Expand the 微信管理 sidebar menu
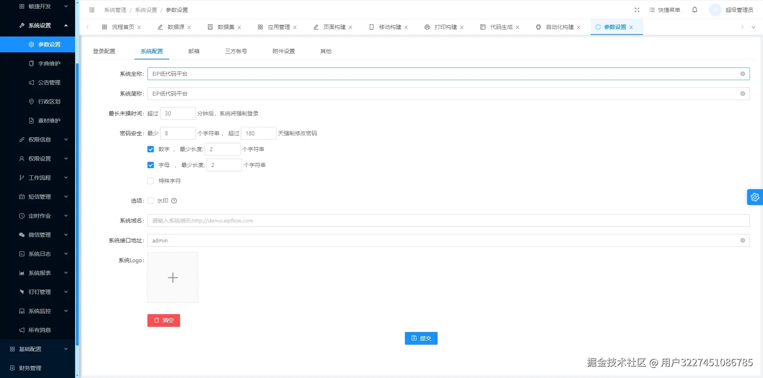Image resolution: width=763 pixels, height=378 pixels. [37, 235]
